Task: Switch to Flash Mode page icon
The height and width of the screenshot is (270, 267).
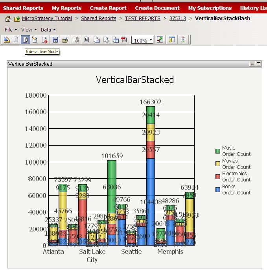Action: point(44,40)
